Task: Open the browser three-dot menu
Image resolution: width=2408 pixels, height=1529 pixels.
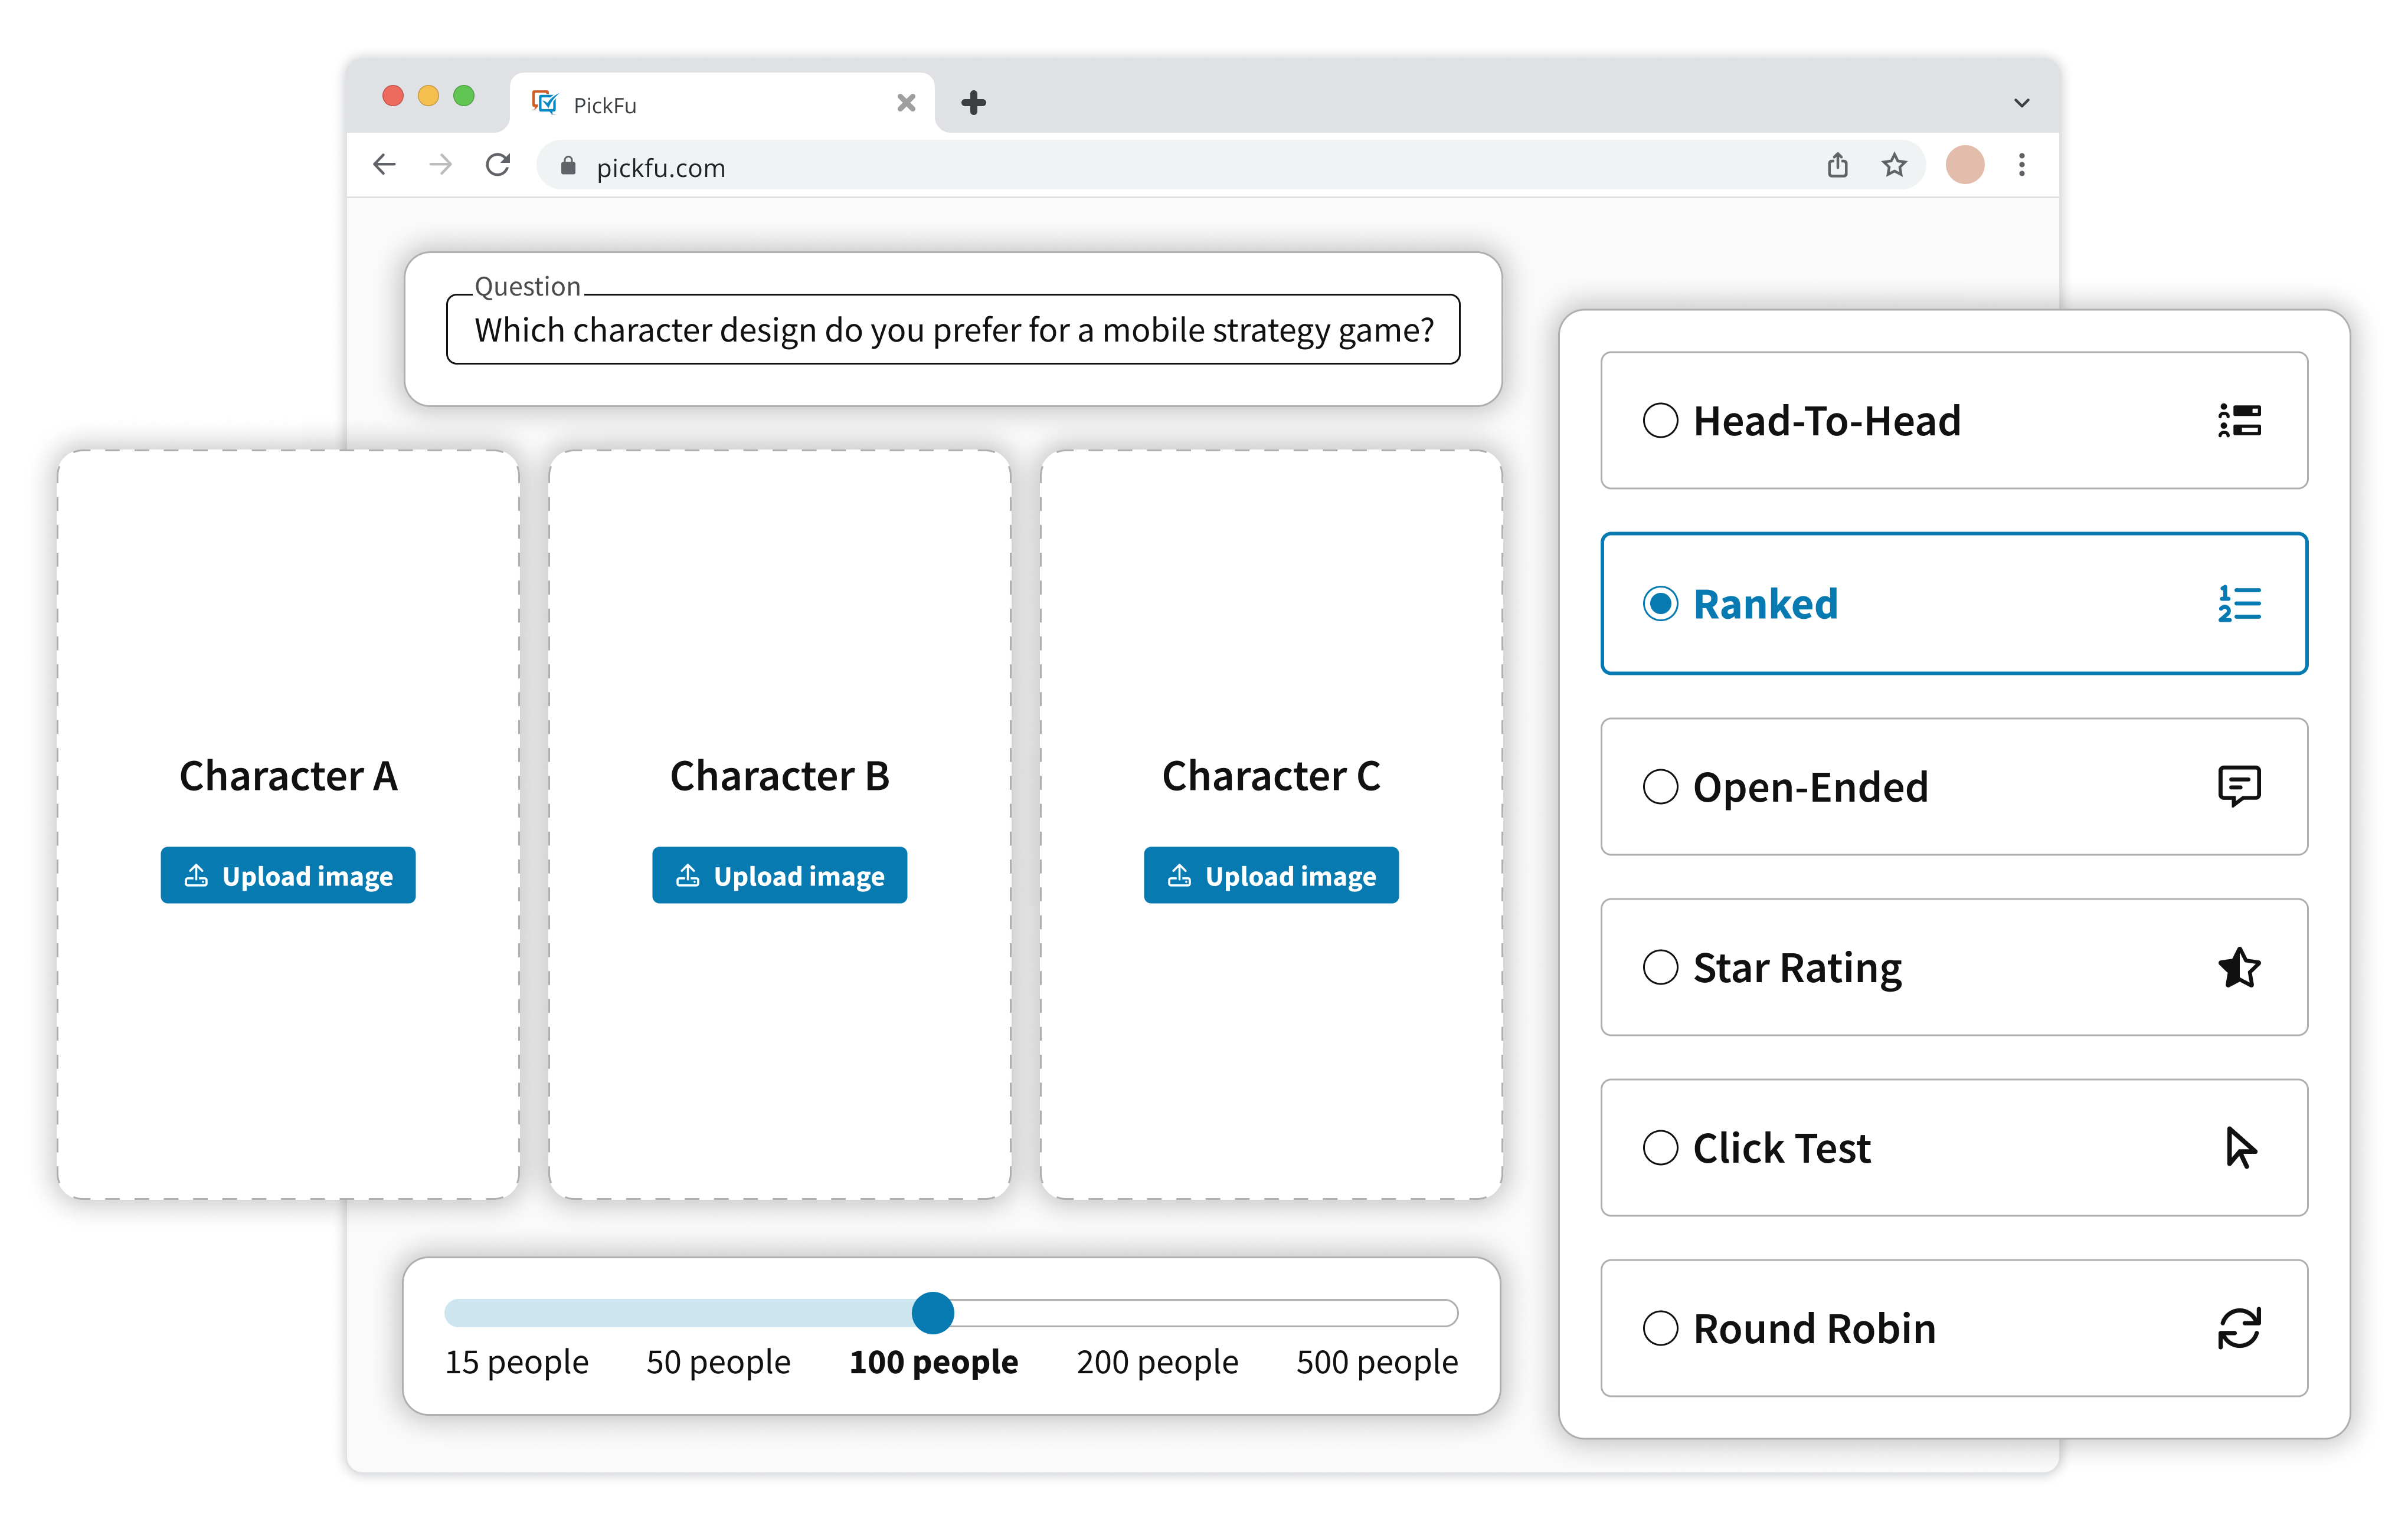Action: pyautogui.click(x=2021, y=165)
